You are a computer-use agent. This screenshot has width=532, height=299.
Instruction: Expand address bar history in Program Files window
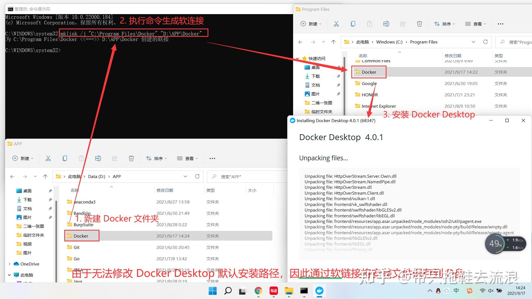pos(474,42)
